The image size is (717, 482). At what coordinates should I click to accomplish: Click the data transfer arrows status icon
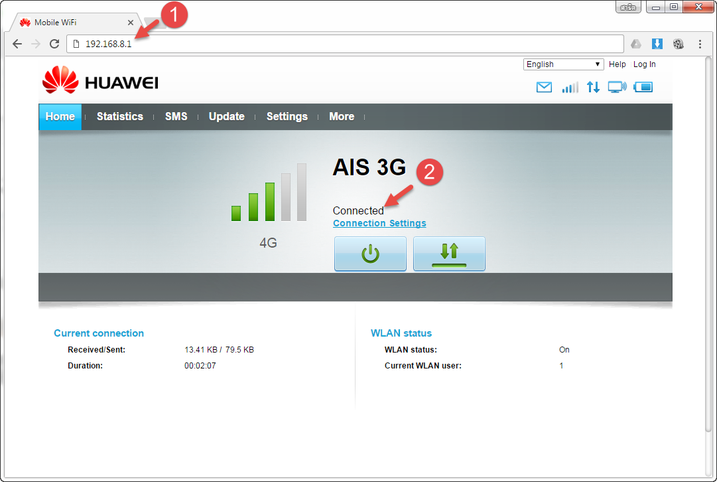pyautogui.click(x=593, y=87)
